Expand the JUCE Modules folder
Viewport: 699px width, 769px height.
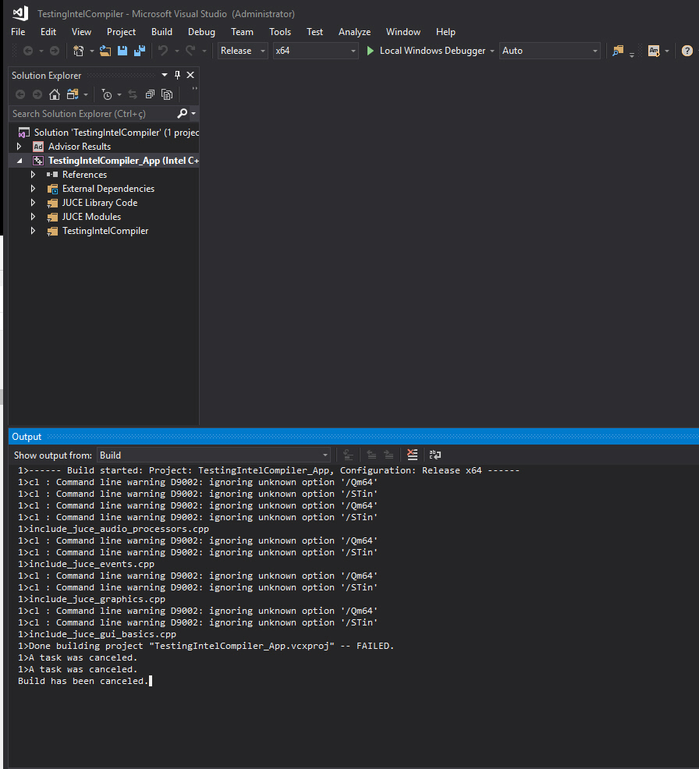click(33, 216)
